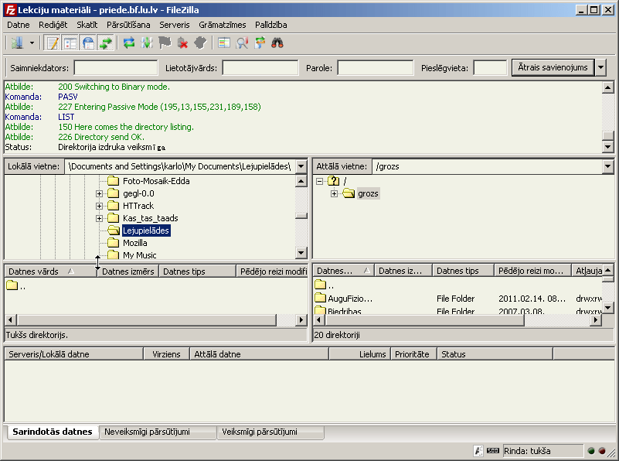Click the Ātrais savienojums button
This screenshot has height=461, width=619.
coord(553,67)
